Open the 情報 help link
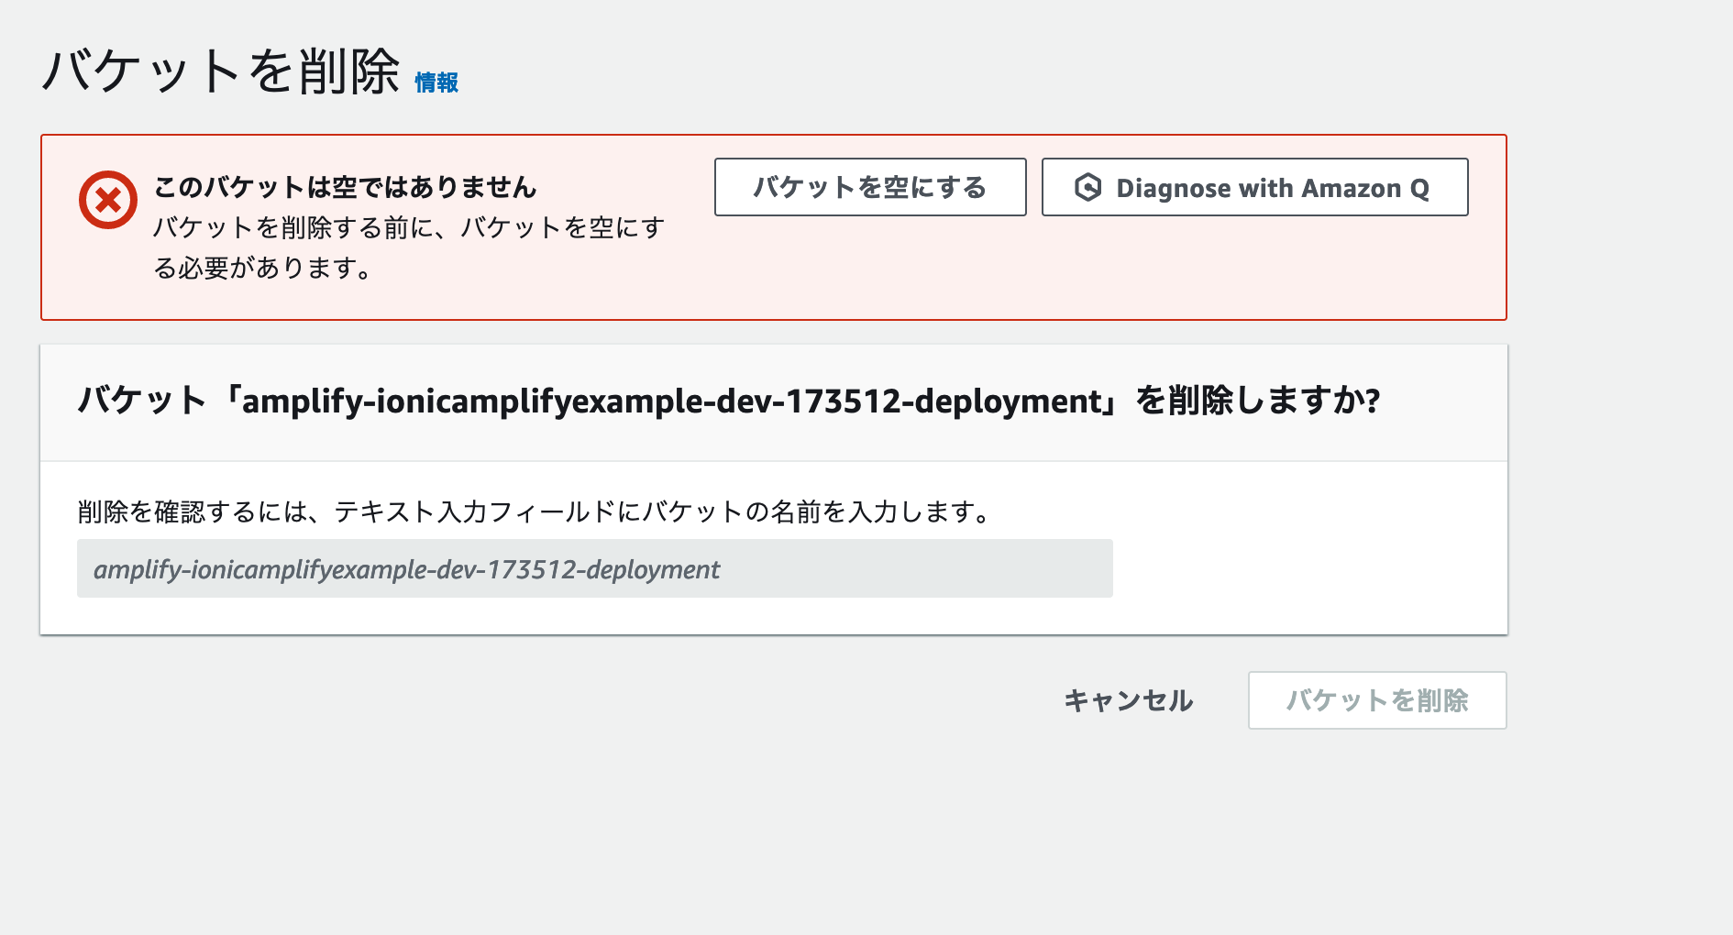This screenshot has width=1733, height=935. click(x=436, y=83)
